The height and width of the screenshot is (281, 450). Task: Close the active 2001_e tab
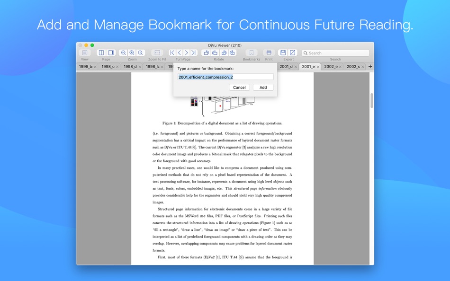tap(318, 67)
